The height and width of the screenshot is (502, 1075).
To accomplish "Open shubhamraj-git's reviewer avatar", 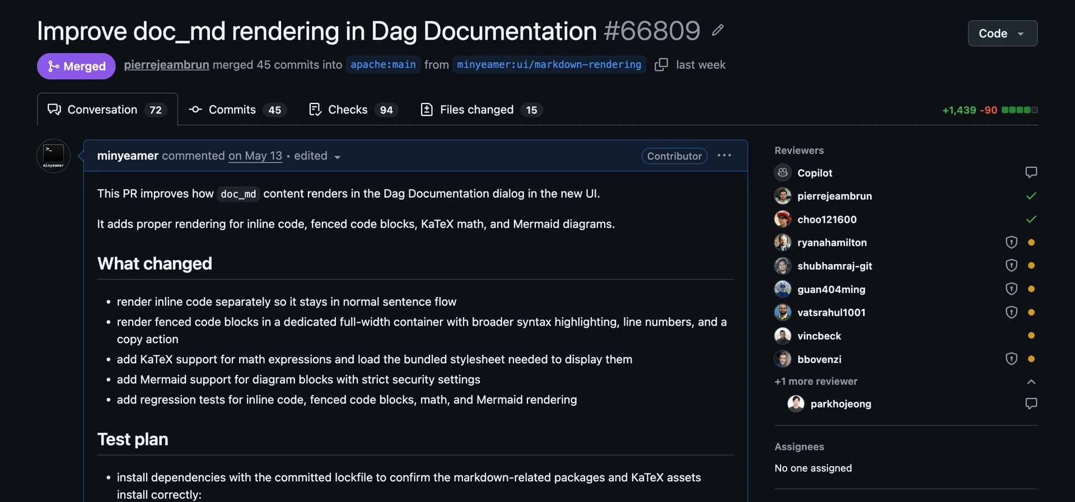I will [783, 266].
